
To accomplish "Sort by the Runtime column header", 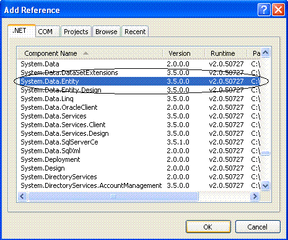I will 226,53.
